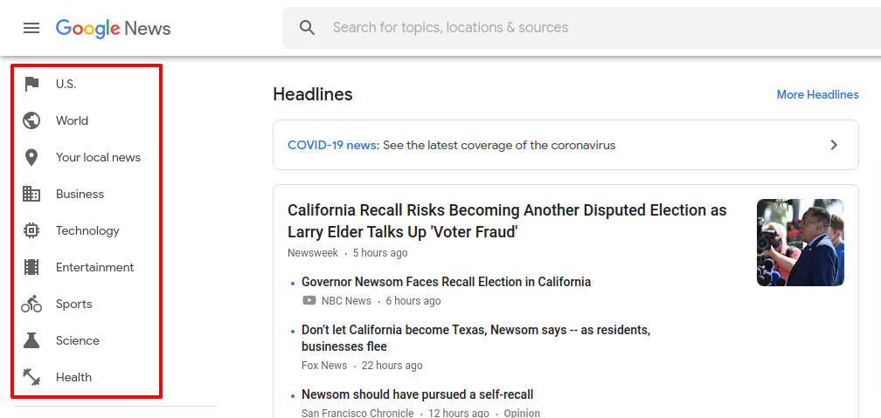Click the U.S. flag icon
Screen dimensions: 881x418
click(x=31, y=84)
